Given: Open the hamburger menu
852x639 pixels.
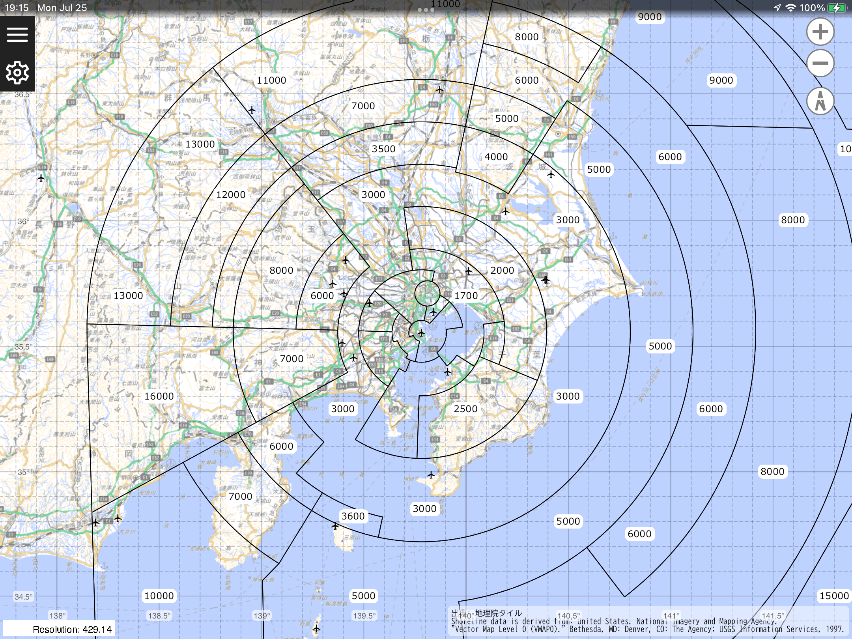Looking at the screenshot, I should tap(17, 34).
